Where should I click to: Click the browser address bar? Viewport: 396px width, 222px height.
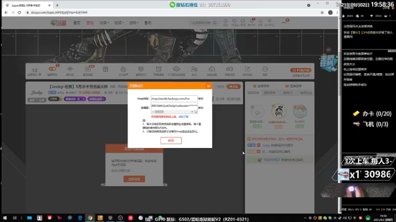pos(172,12)
